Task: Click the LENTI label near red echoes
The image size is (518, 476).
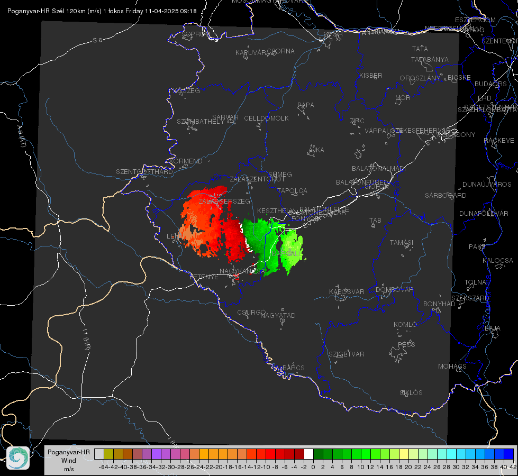Action: coord(176,236)
